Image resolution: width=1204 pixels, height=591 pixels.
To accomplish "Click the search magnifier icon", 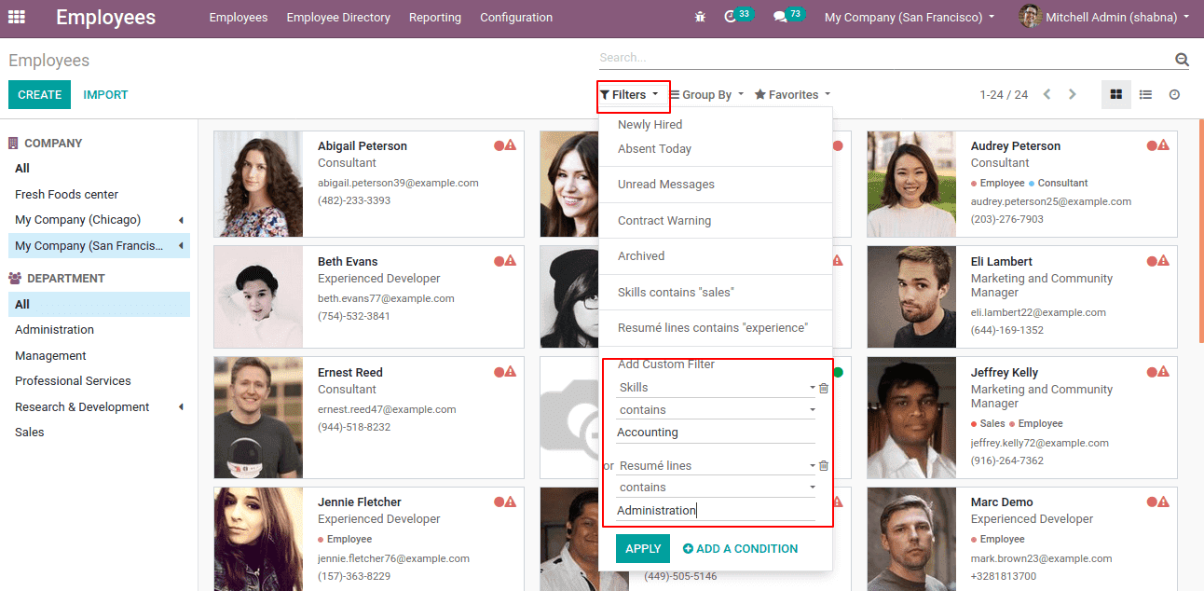I will 1182,60.
